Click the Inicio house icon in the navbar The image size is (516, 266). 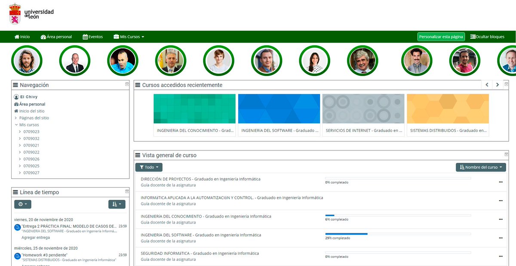click(17, 37)
